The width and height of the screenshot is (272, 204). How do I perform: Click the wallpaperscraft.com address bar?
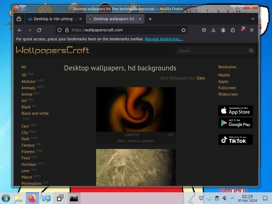tap(121, 30)
